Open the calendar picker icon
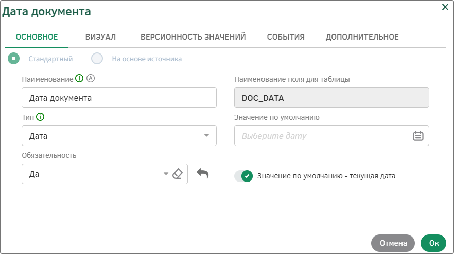Screen dimensions: 454x254 point(418,136)
